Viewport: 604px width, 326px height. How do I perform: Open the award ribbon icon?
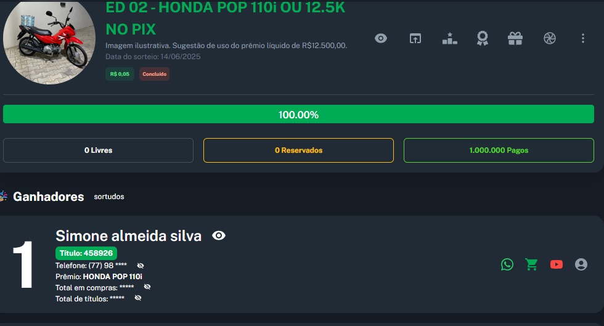click(483, 38)
